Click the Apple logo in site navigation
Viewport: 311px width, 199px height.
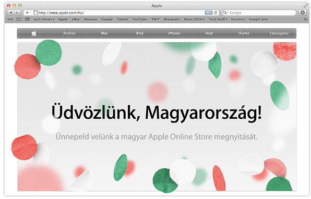tap(34, 33)
